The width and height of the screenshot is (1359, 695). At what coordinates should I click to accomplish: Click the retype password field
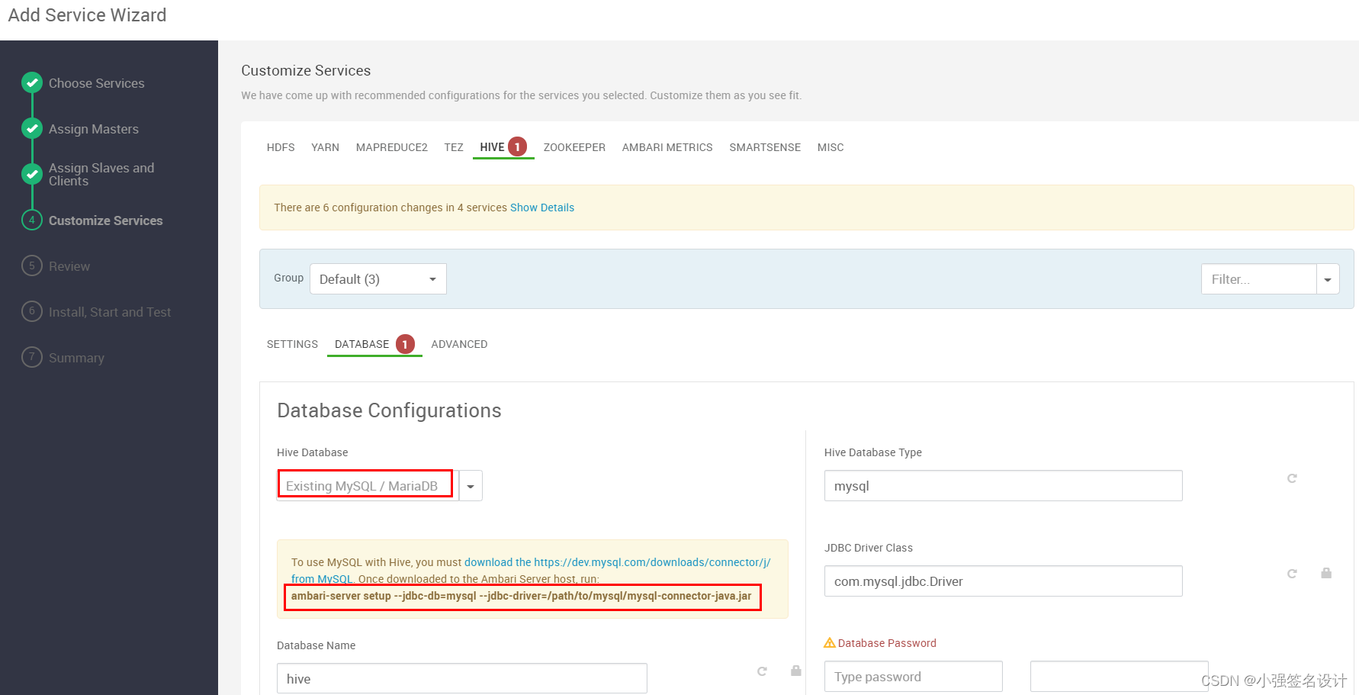(1119, 677)
